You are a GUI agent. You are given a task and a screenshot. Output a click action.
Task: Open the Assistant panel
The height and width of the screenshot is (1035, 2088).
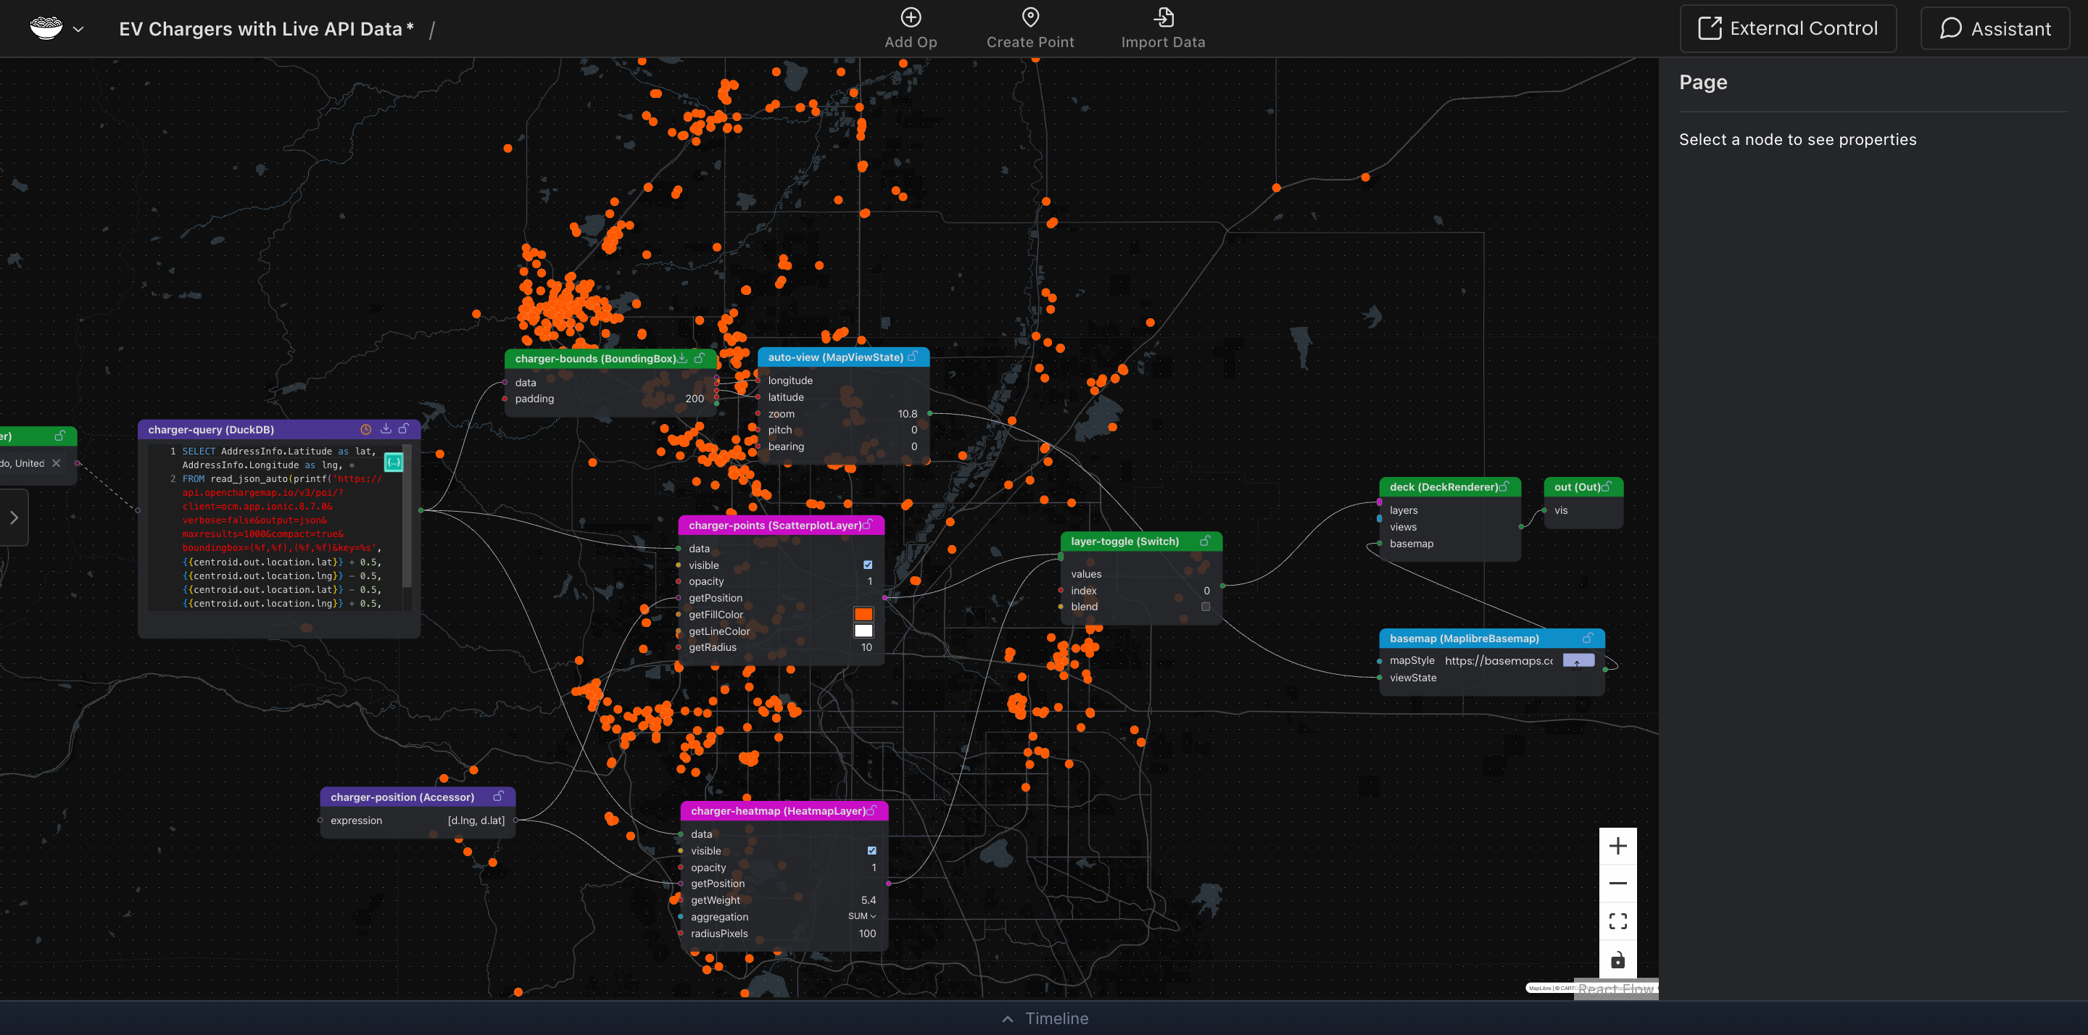[x=1994, y=28]
